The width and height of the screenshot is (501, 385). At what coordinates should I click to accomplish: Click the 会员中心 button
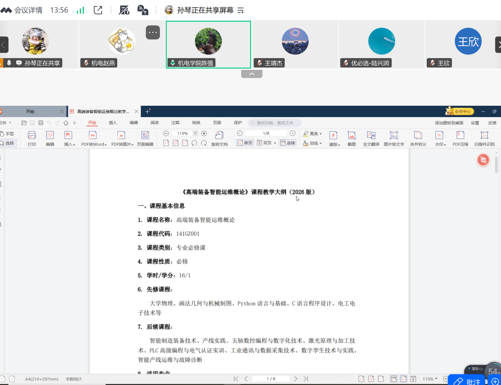point(460,112)
